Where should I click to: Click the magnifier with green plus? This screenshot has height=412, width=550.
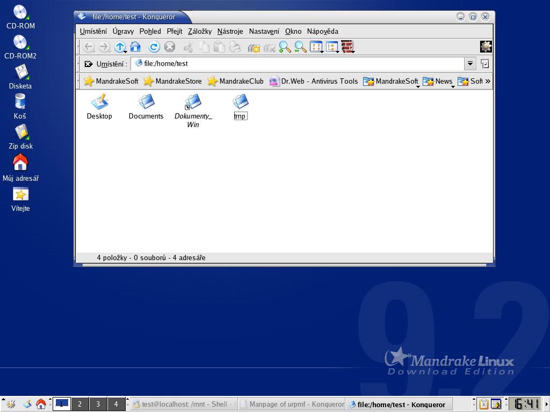(285, 47)
